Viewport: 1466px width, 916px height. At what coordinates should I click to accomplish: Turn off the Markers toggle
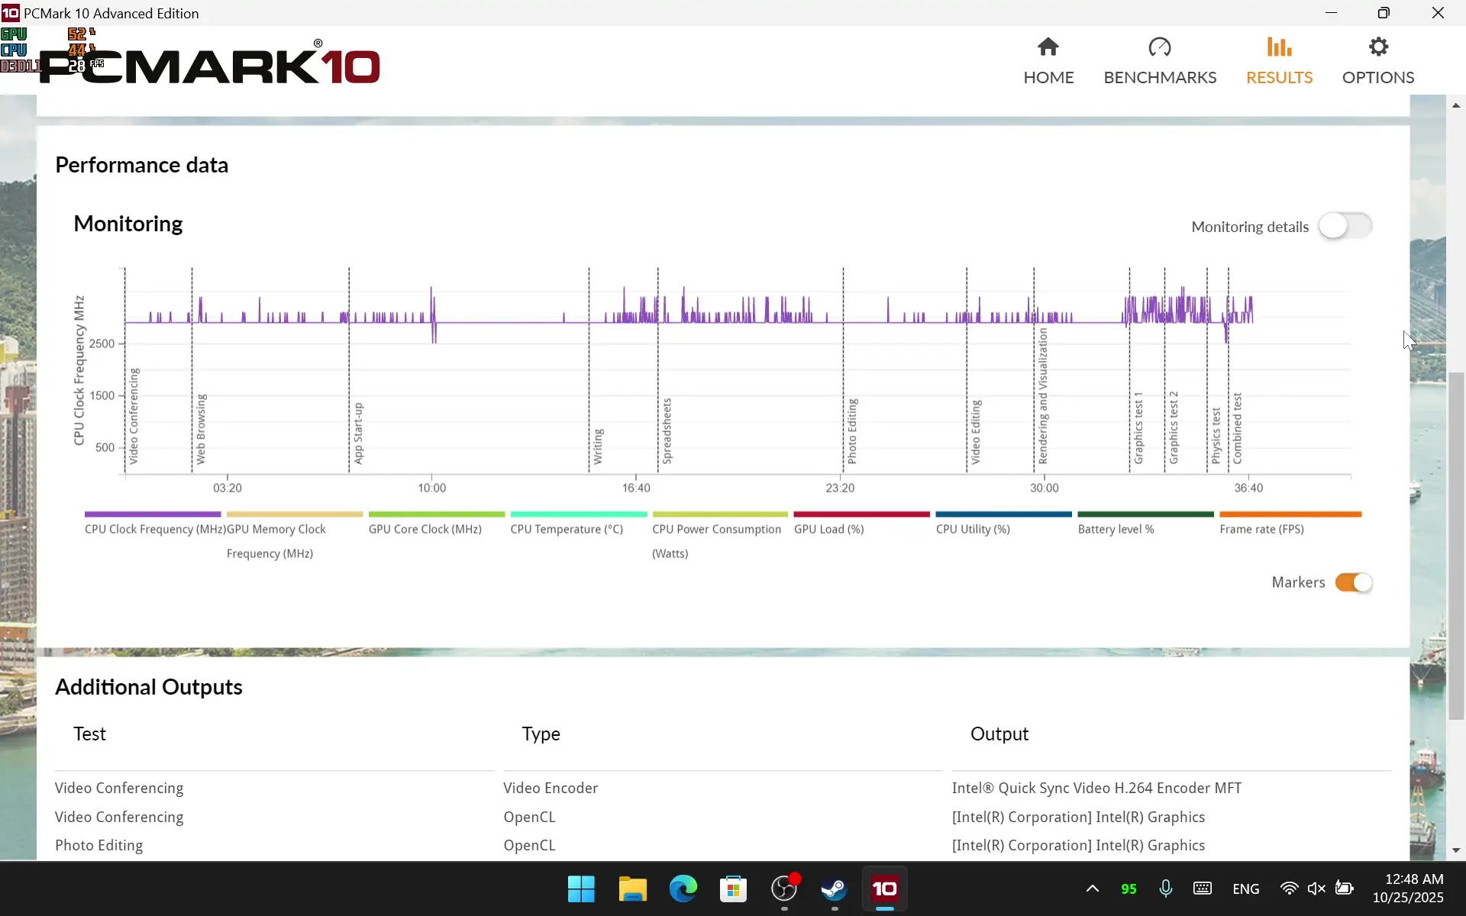[x=1353, y=582]
